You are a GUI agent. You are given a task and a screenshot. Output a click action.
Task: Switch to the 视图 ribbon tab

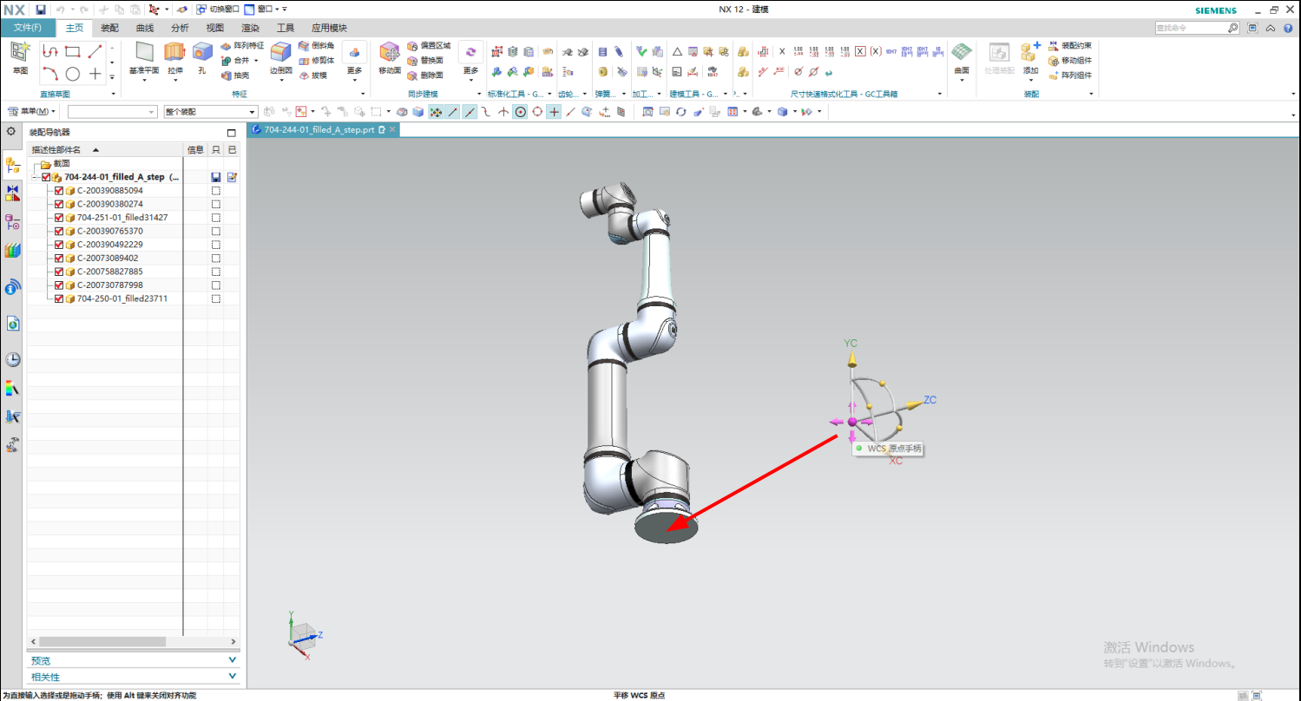click(x=215, y=28)
